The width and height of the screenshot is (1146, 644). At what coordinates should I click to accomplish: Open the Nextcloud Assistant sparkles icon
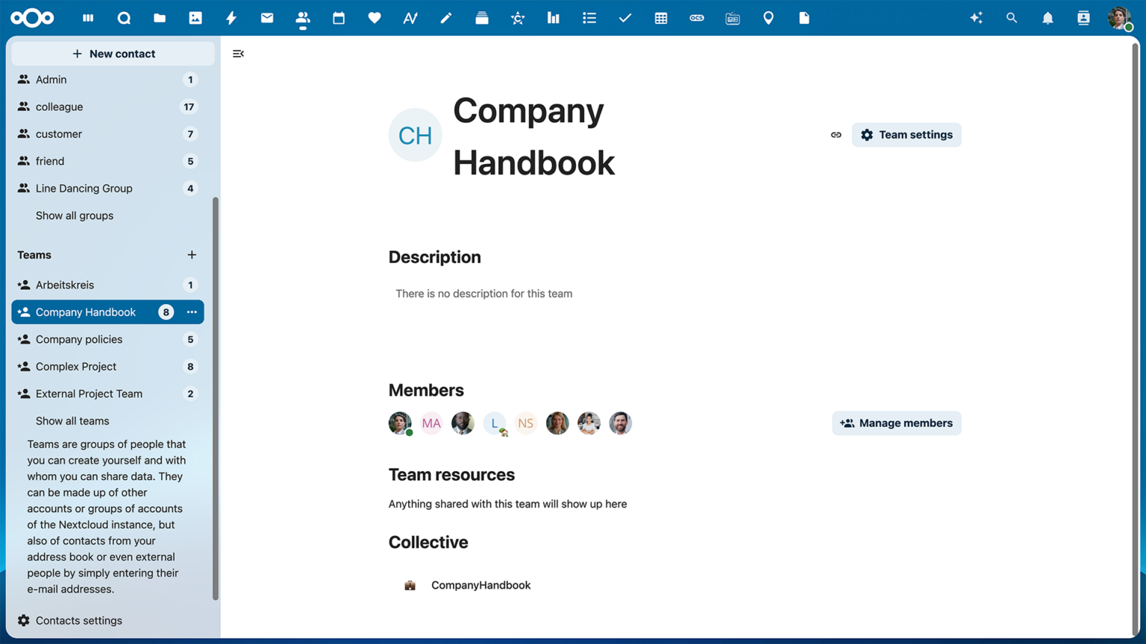coord(976,18)
